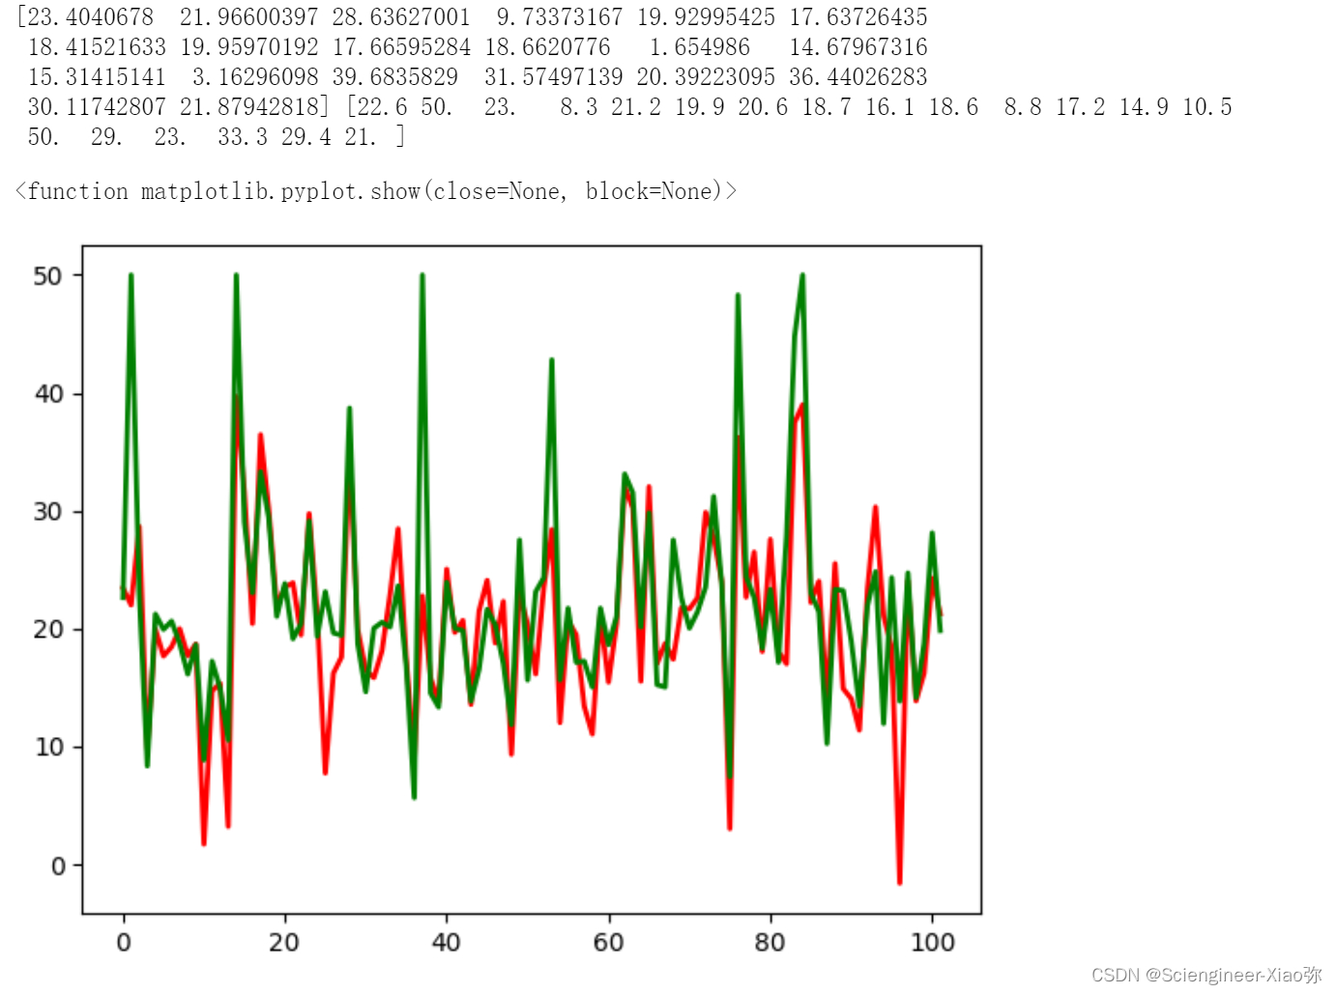Click the y-axis tick label 50

(48, 276)
